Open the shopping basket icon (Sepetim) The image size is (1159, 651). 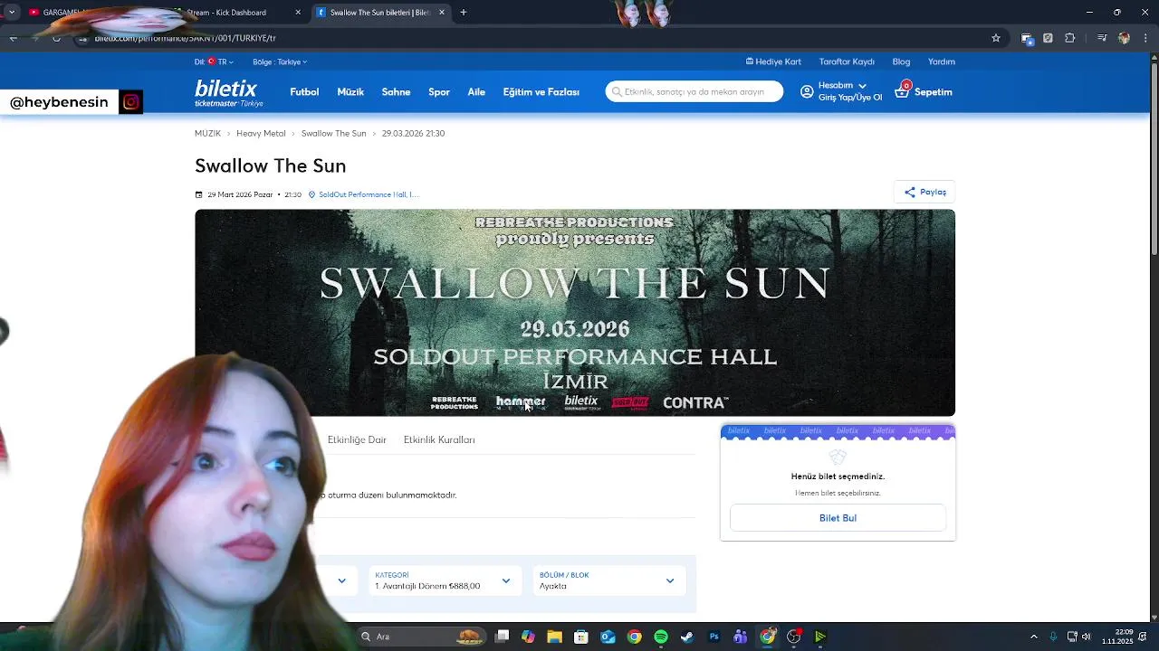(902, 90)
